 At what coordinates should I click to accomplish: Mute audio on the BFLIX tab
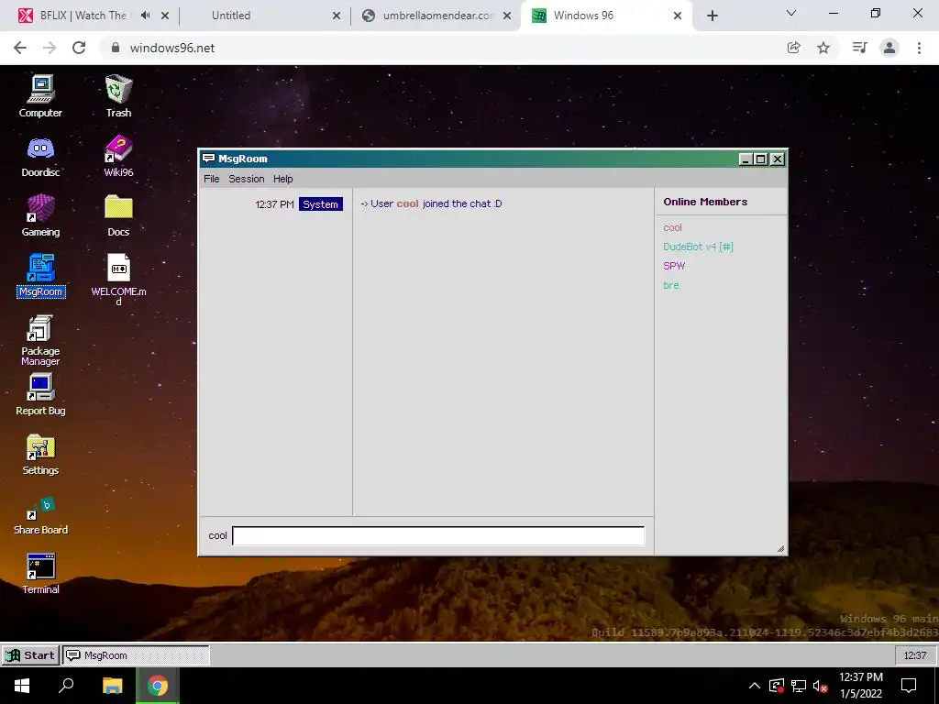pos(145,16)
